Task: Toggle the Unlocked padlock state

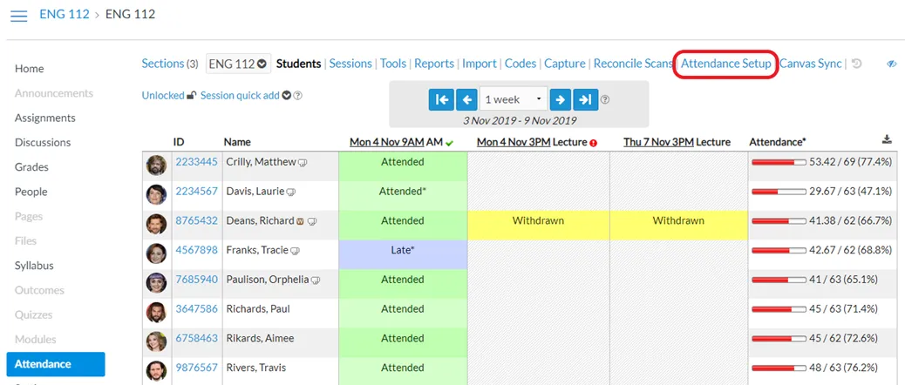Action: point(169,96)
